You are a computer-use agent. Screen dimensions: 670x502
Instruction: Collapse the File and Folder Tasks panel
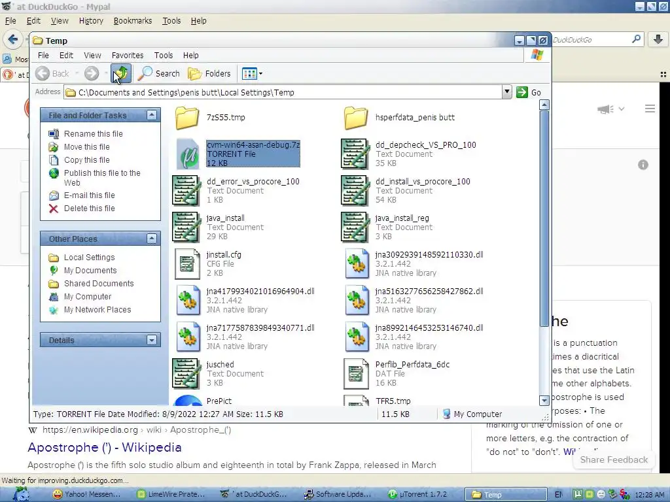pos(152,115)
